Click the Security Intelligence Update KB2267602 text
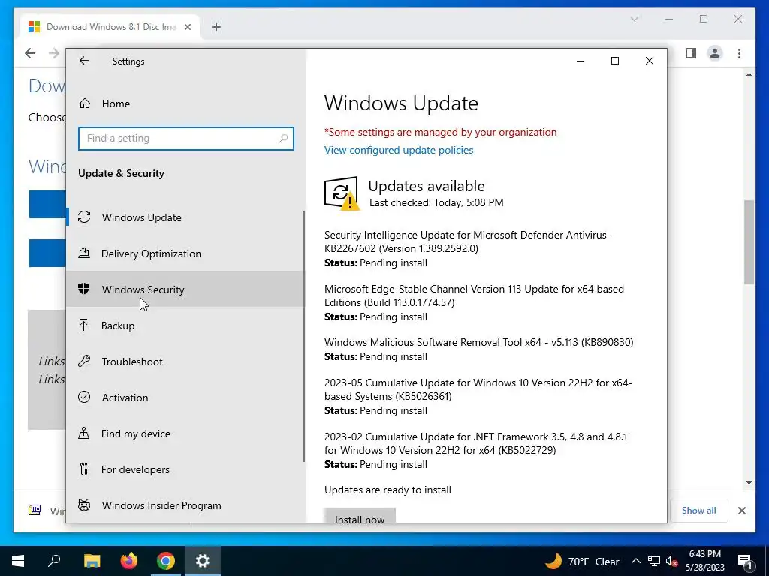Image resolution: width=769 pixels, height=576 pixels. point(469,241)
